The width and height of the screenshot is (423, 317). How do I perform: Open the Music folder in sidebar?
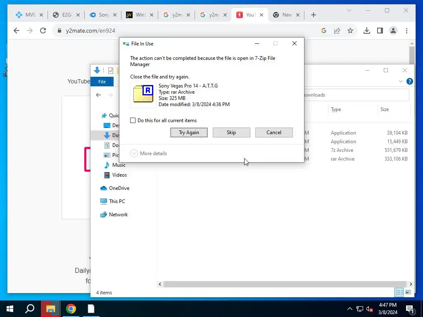115,165
